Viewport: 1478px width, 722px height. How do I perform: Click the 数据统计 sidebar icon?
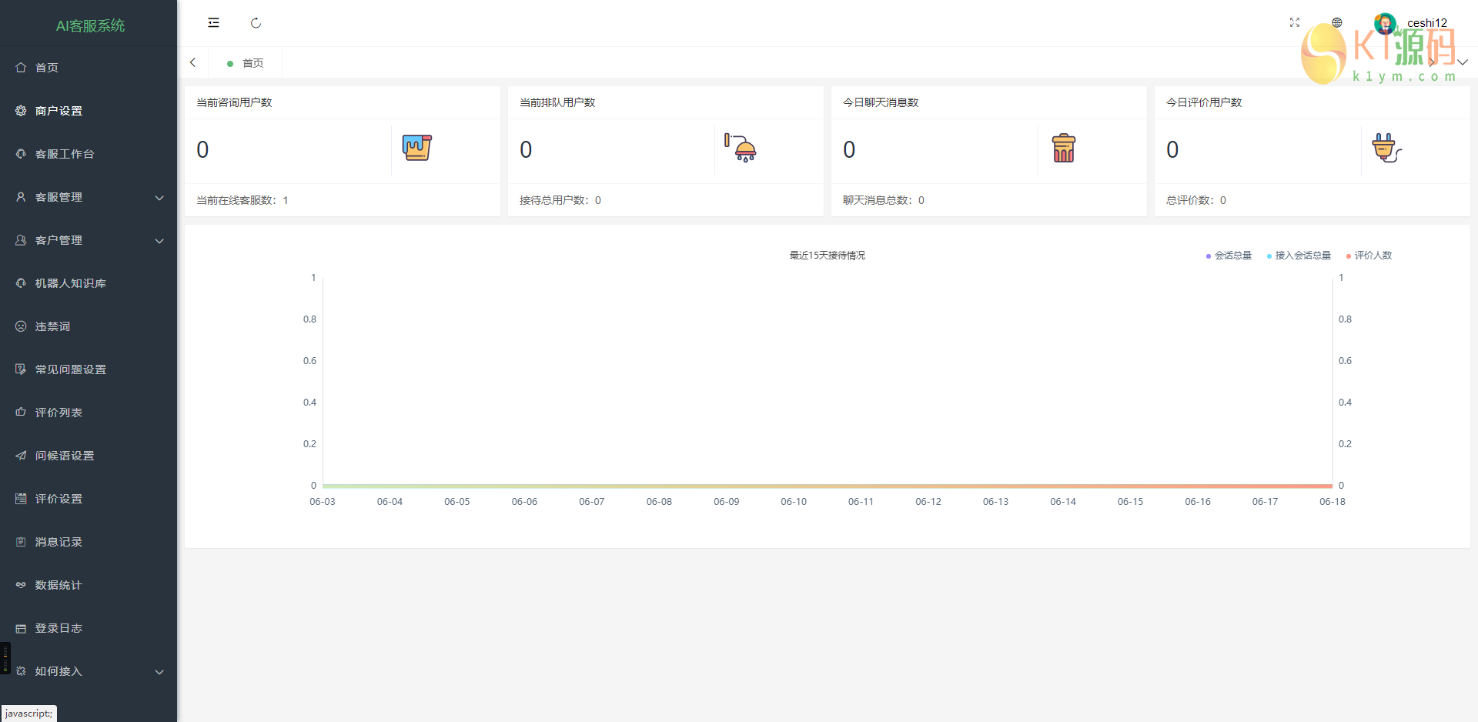click(x=21, y=585)
